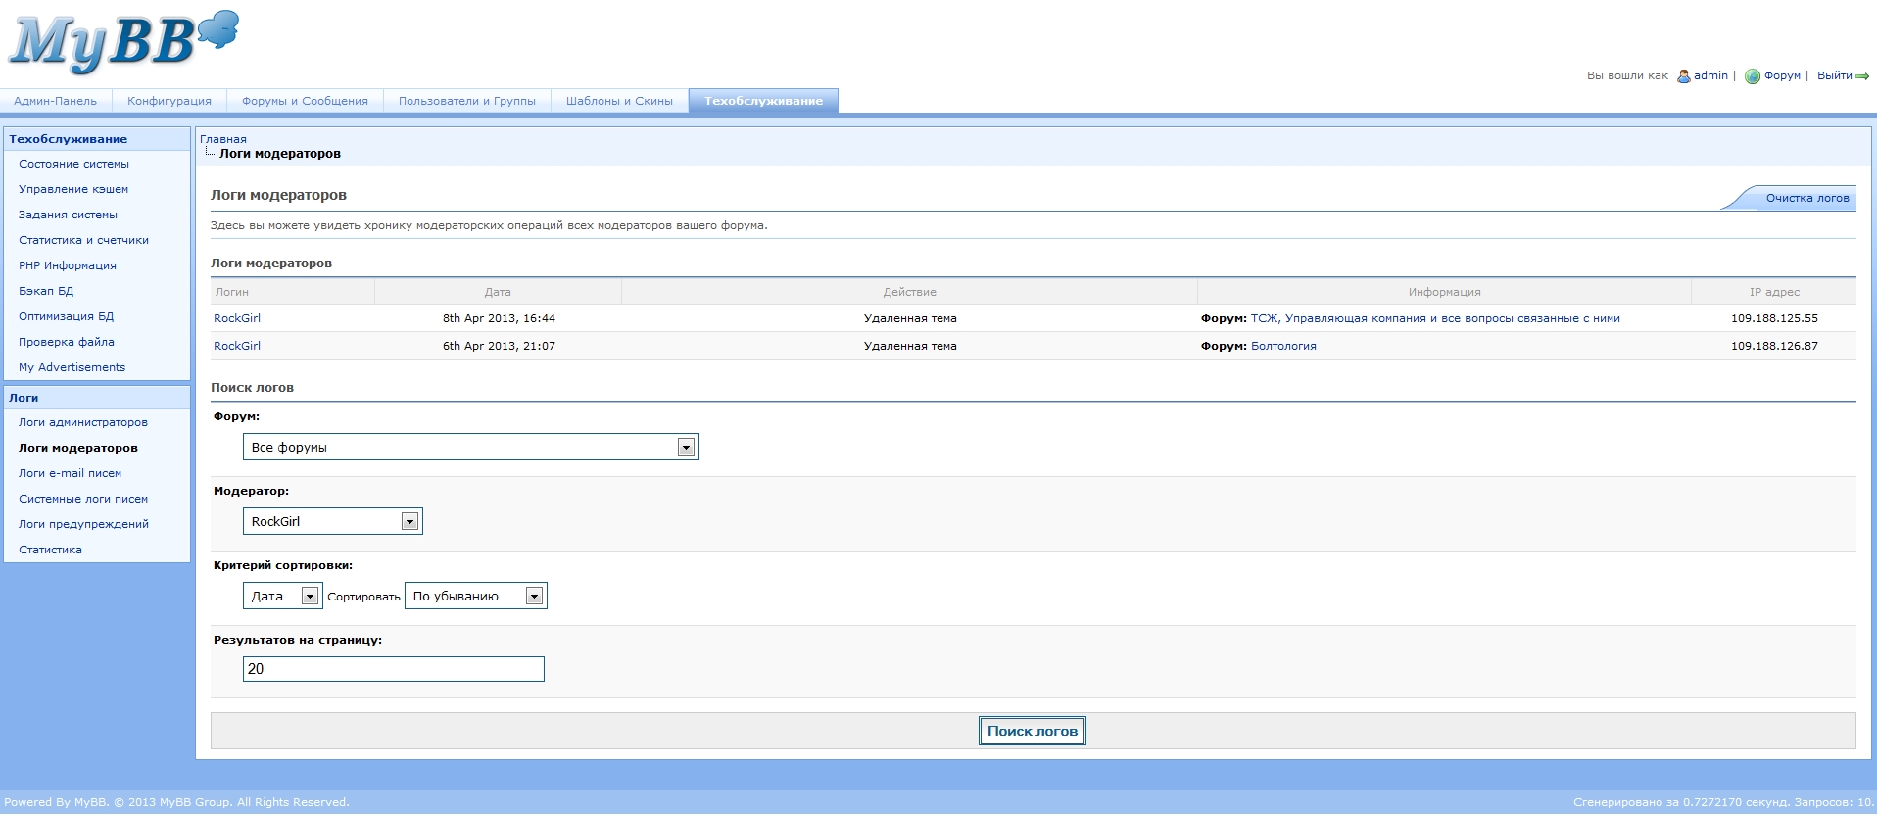The image size is (1877, 816).
Task: Open Логи e-mail писем
Action: click(x=70, y=473)
